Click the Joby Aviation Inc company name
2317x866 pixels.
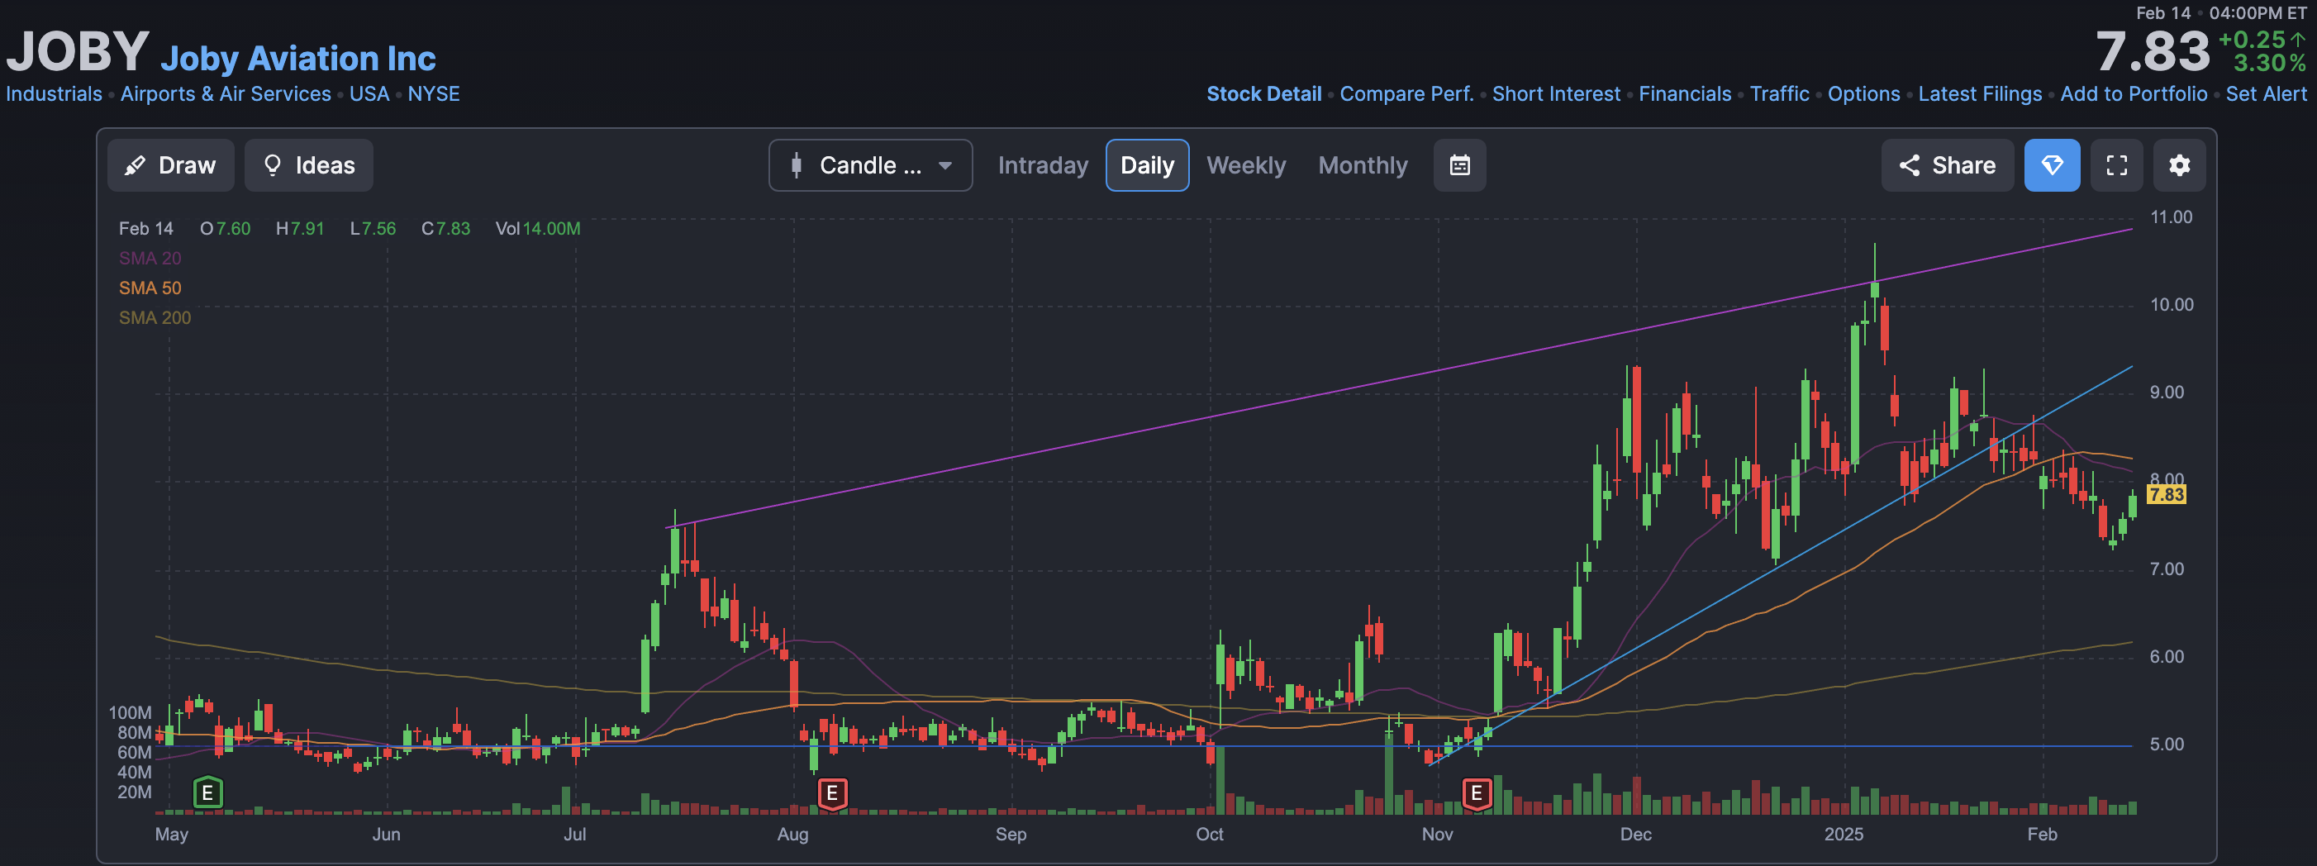point(297,59)
